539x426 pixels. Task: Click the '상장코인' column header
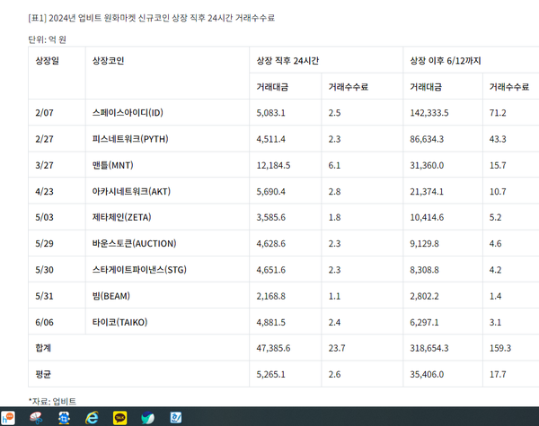(108, 61)
